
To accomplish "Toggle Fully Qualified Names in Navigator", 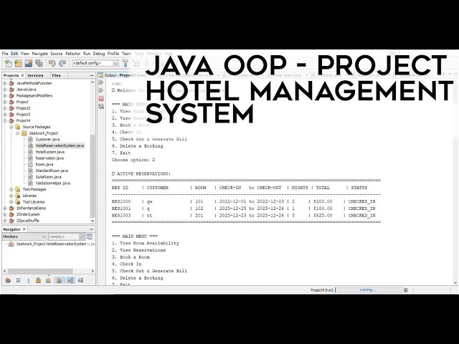I will 60,280.
